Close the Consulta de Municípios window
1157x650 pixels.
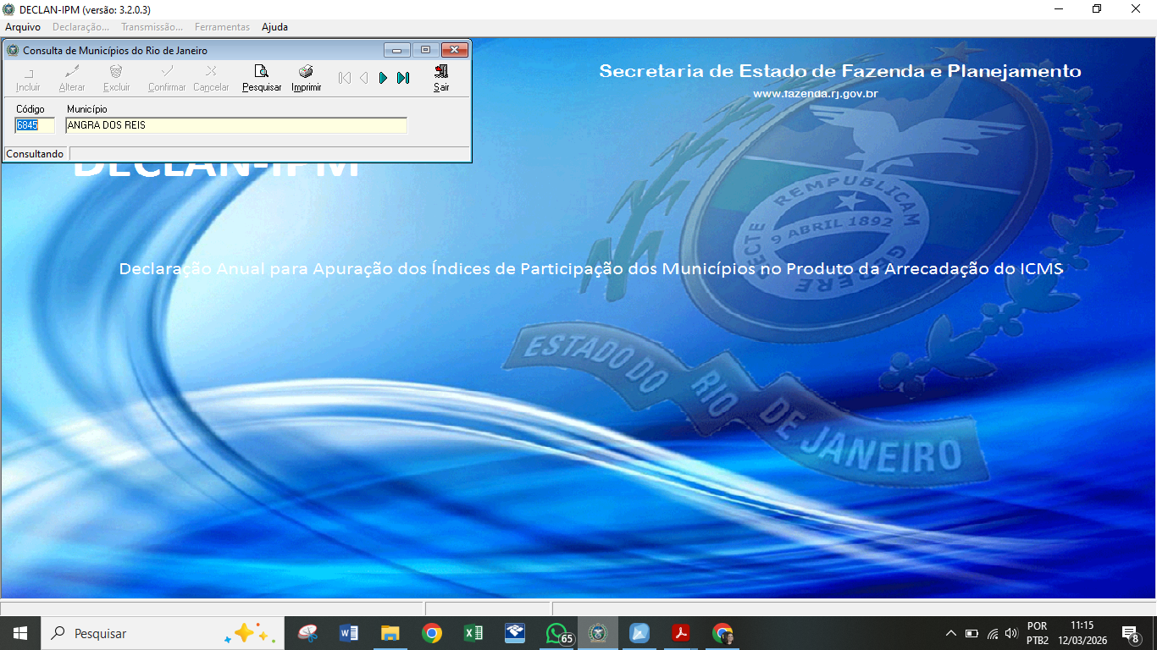(x=455, y=50)
